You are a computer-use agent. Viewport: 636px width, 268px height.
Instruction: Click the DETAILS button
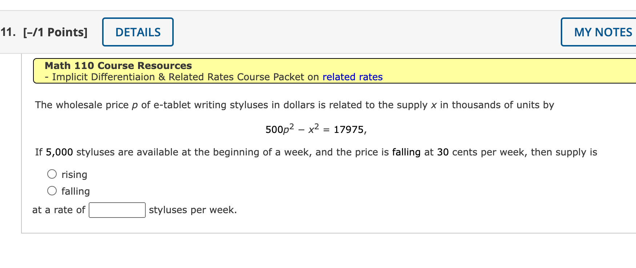(137, 32)
